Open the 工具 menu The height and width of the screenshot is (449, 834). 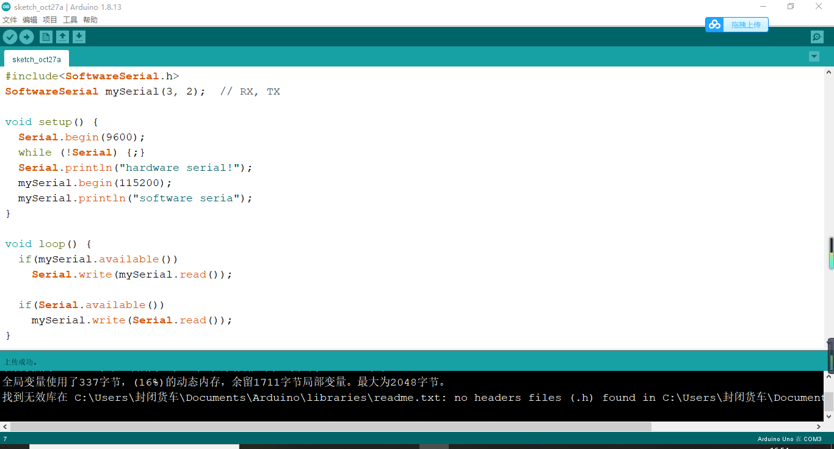[70, 20]
